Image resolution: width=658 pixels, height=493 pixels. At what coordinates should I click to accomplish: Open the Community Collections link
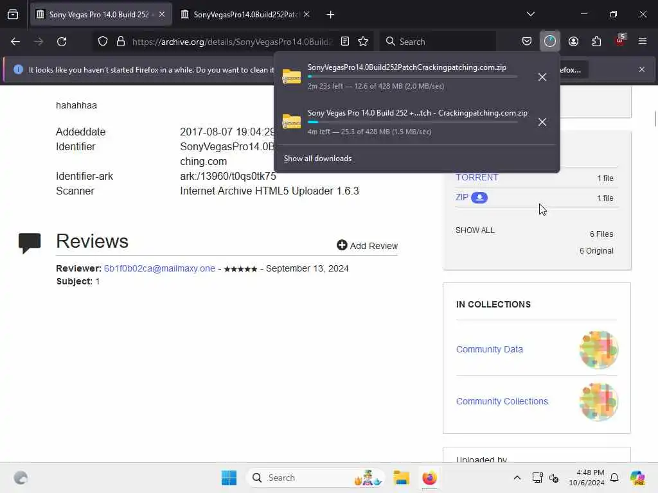click(x=502, y=401)
